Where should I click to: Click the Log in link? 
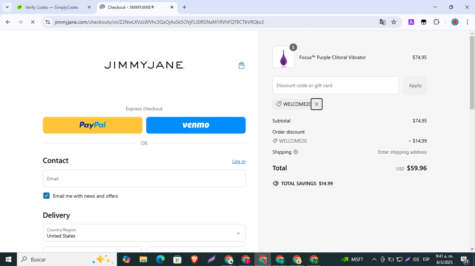[239, 161]
